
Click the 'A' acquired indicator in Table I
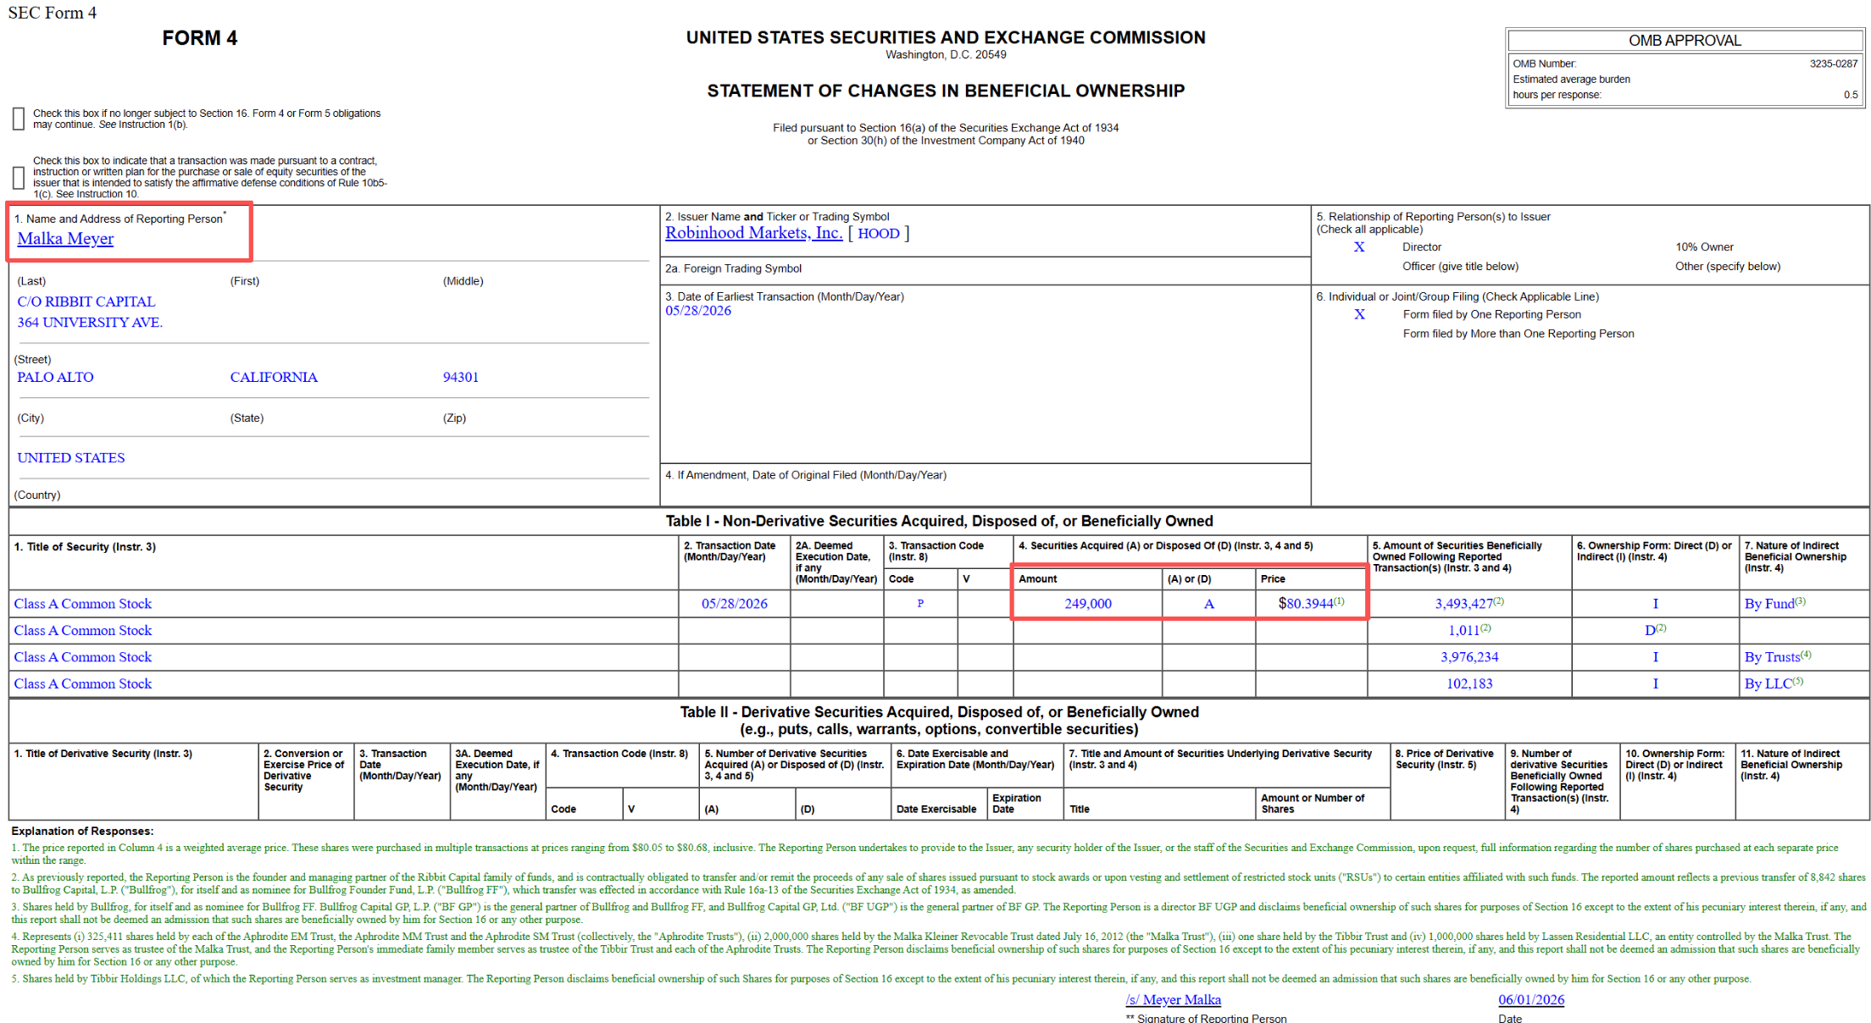pos(1209,604)
